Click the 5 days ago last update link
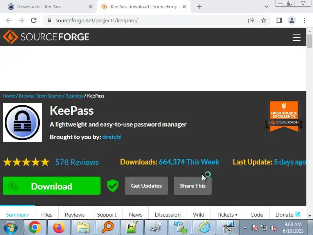313x235 pixels. 290,162
